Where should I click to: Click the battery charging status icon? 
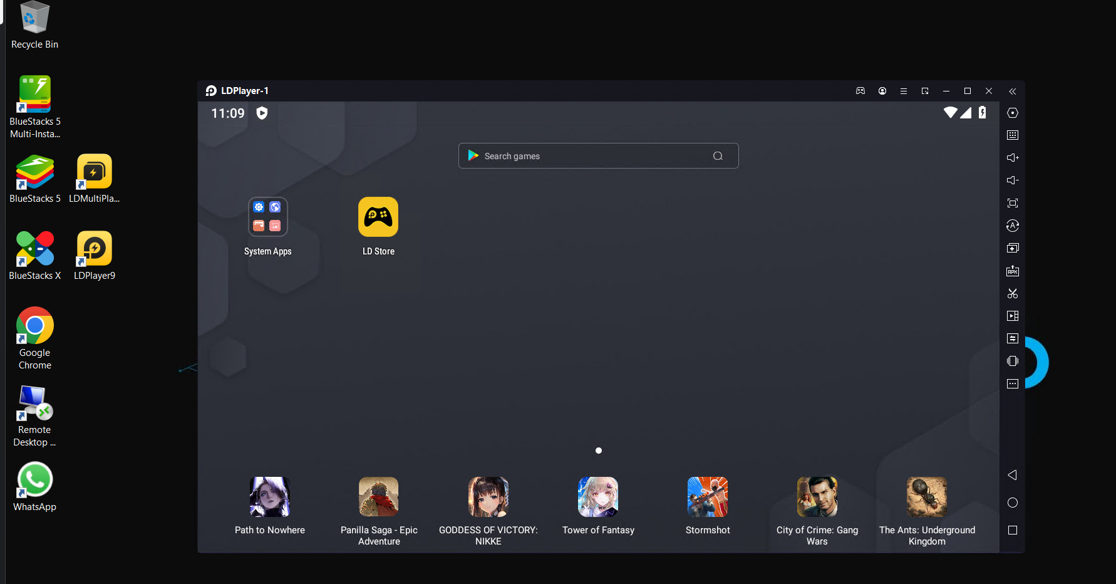click(982, 112)
